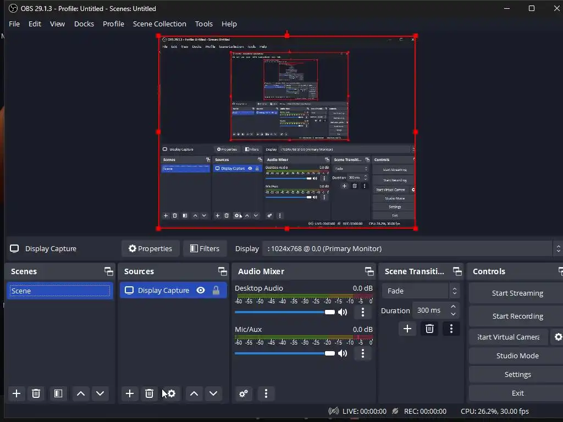Mute Desktop Audio speaker icon
Screen dimensions: 563x422
pyautogui.click(x=343, y=312)
